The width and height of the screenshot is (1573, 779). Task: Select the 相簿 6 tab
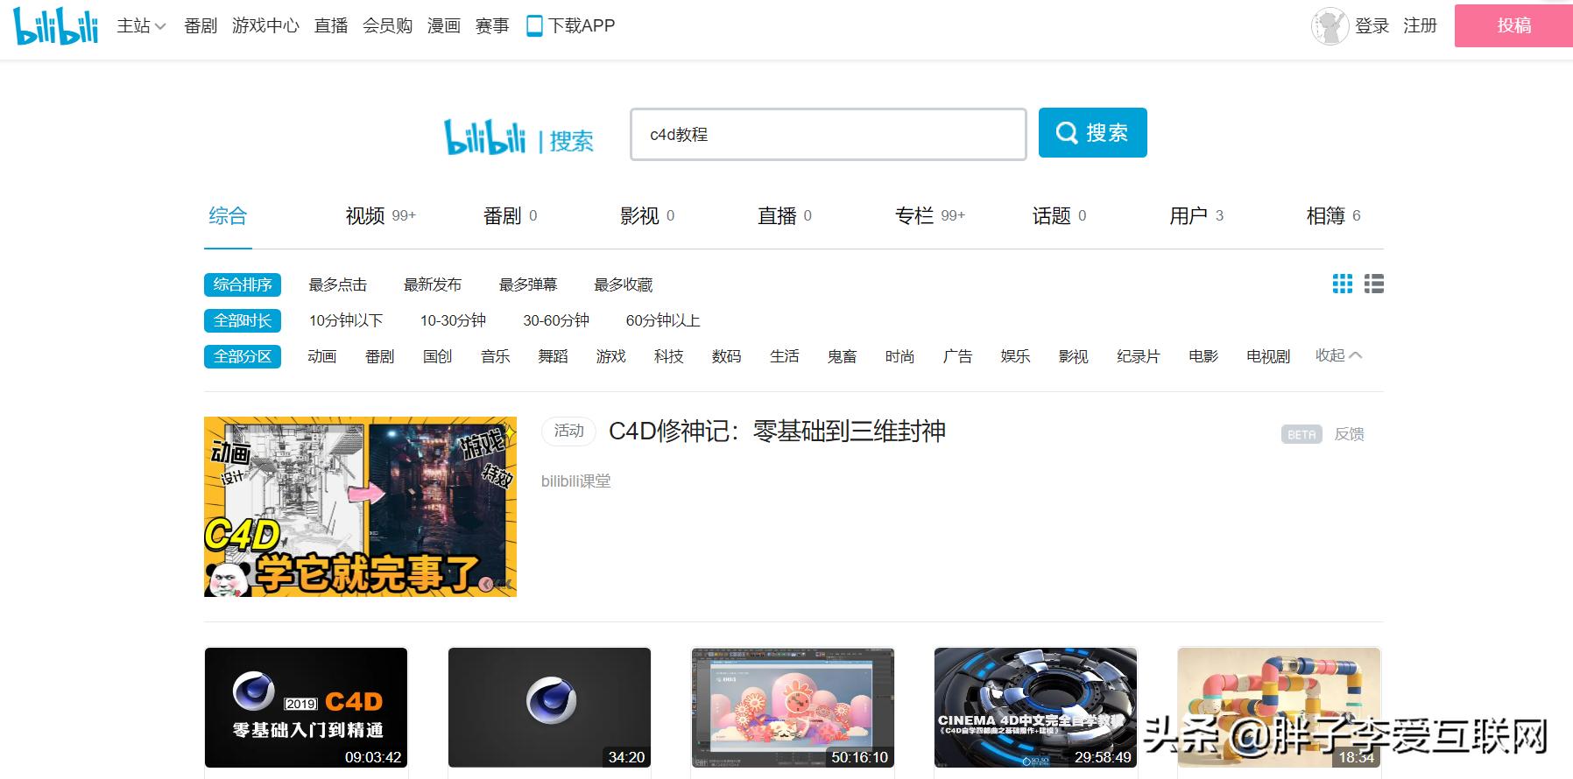pyautogui.click(x=1333, y=216)
